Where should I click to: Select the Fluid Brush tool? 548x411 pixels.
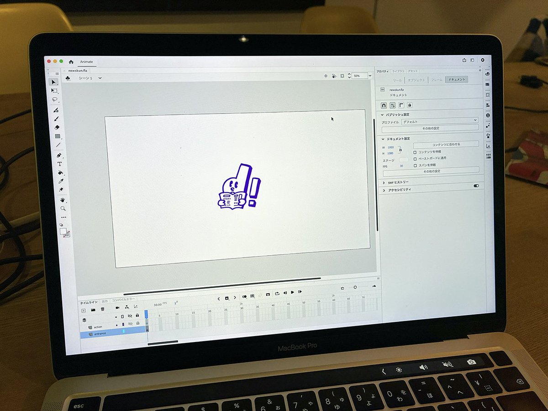(x=56, y=110)
